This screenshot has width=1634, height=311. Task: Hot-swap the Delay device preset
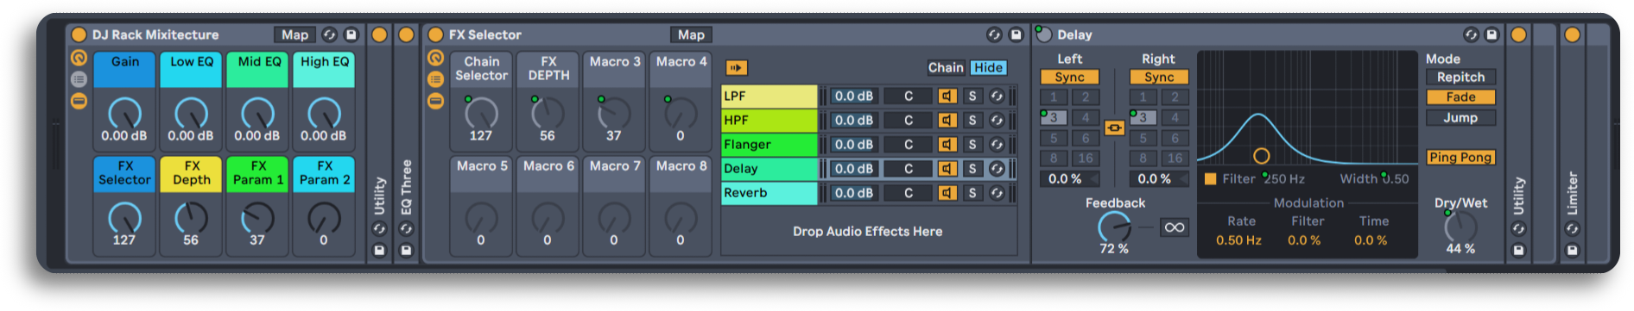click(1471, 34)
